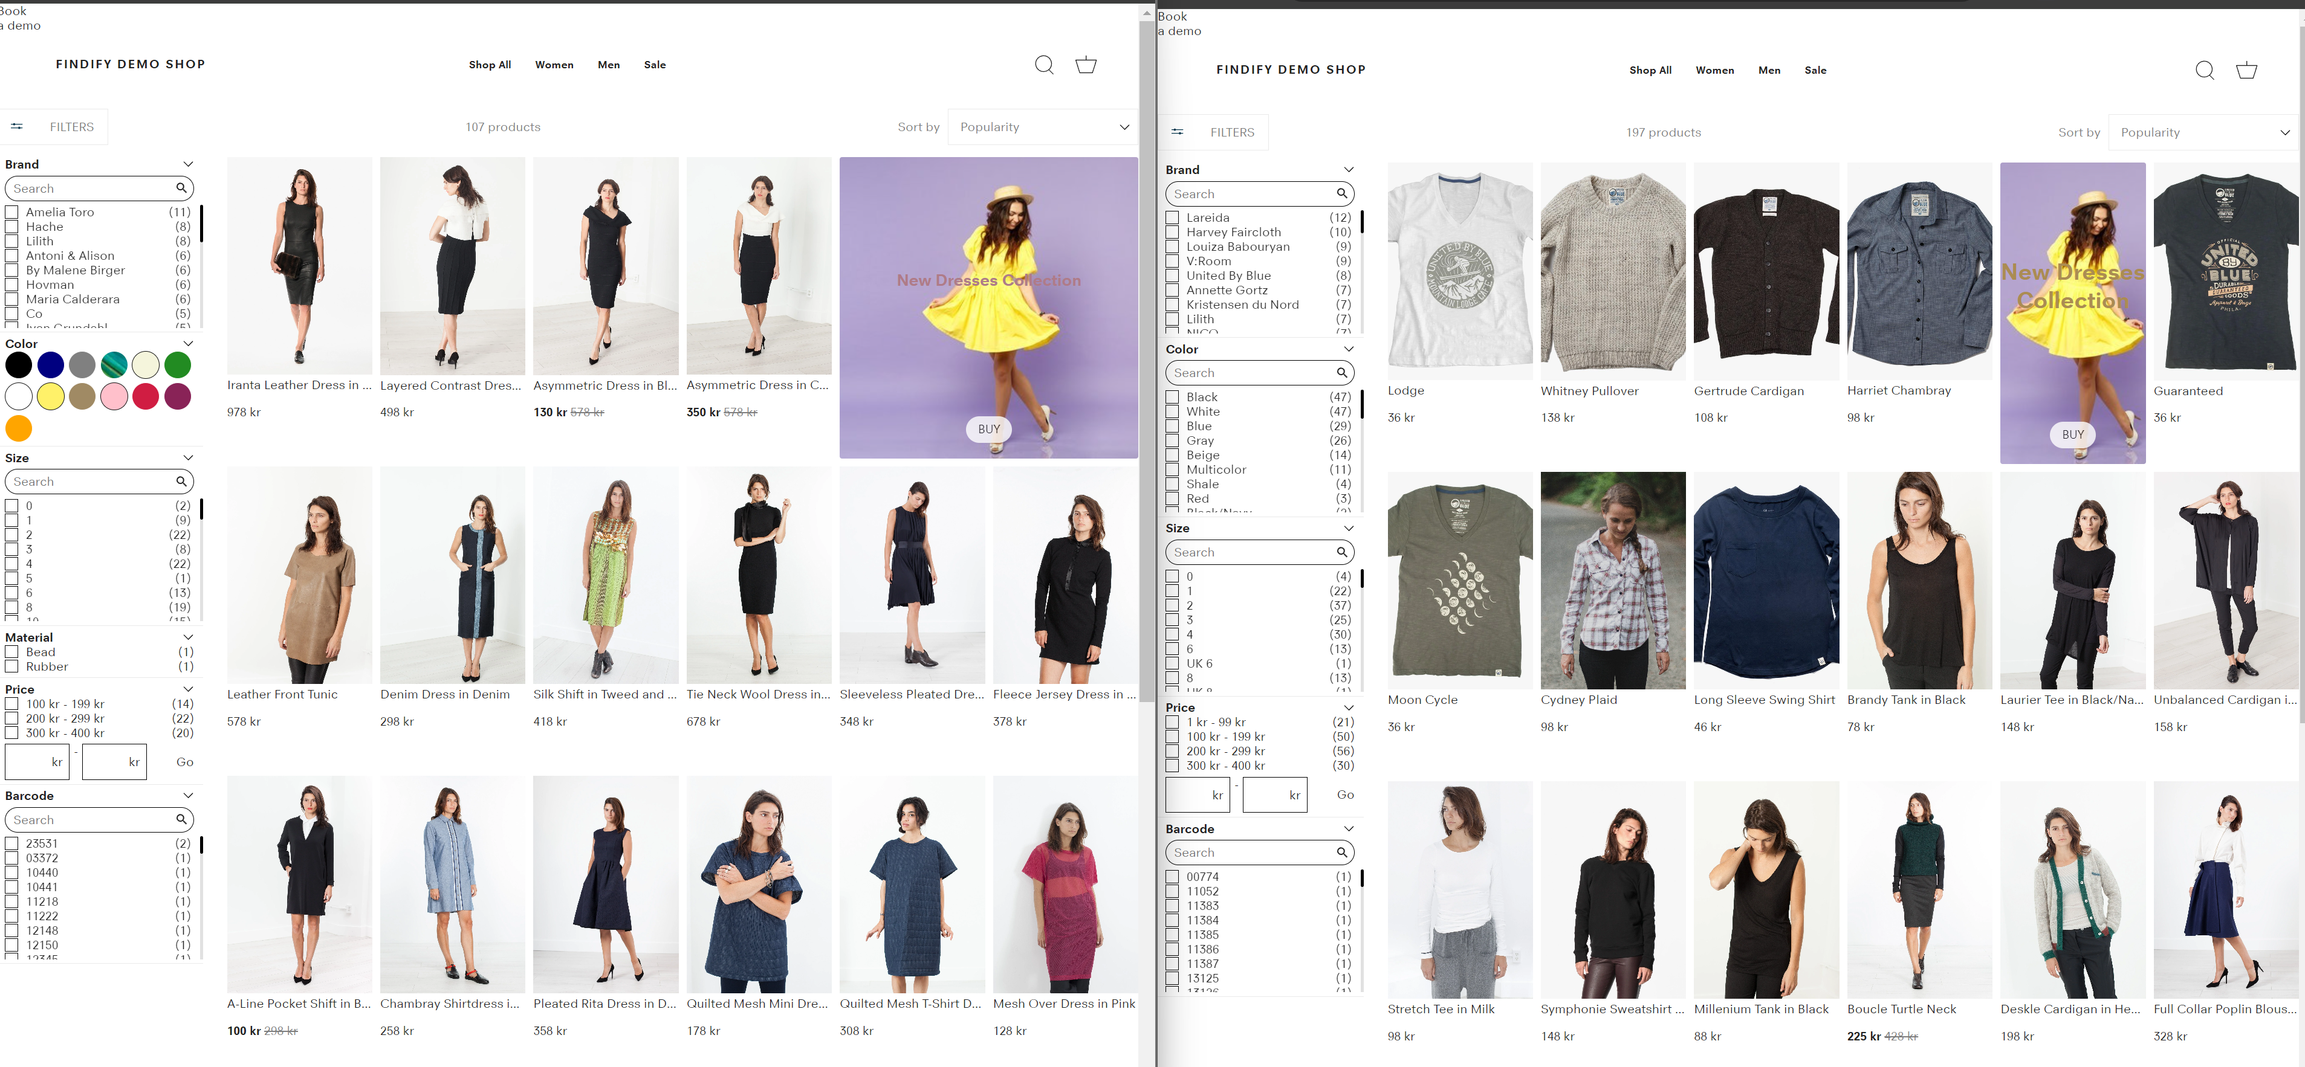This screenshot has width=2305, height=1067.
Task: Open the search icon on right shop
Action: click(2206, 69)
